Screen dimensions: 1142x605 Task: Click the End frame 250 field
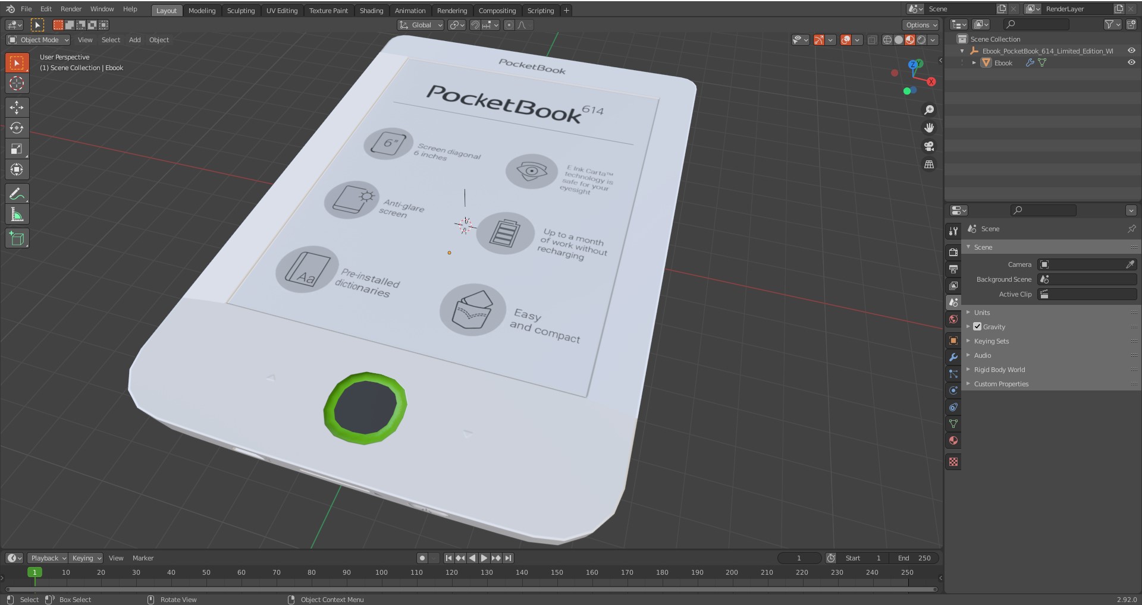tap(914, 558)
